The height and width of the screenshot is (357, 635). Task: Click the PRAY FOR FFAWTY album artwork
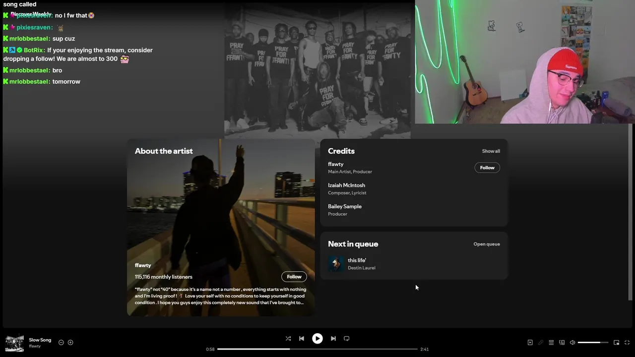317,69
